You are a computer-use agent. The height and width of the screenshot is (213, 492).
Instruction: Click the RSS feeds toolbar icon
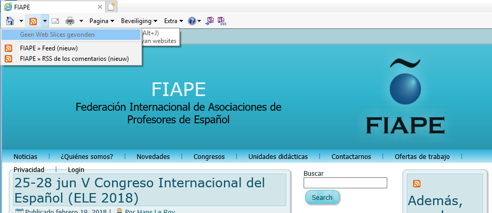(x=33, y=21)
